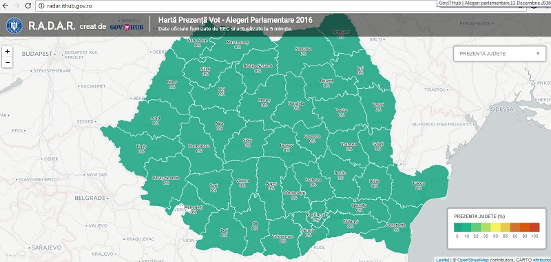Open site information icon beside the URL
The width and height of the screenshot is (551, 262).
tap(41, 6)
